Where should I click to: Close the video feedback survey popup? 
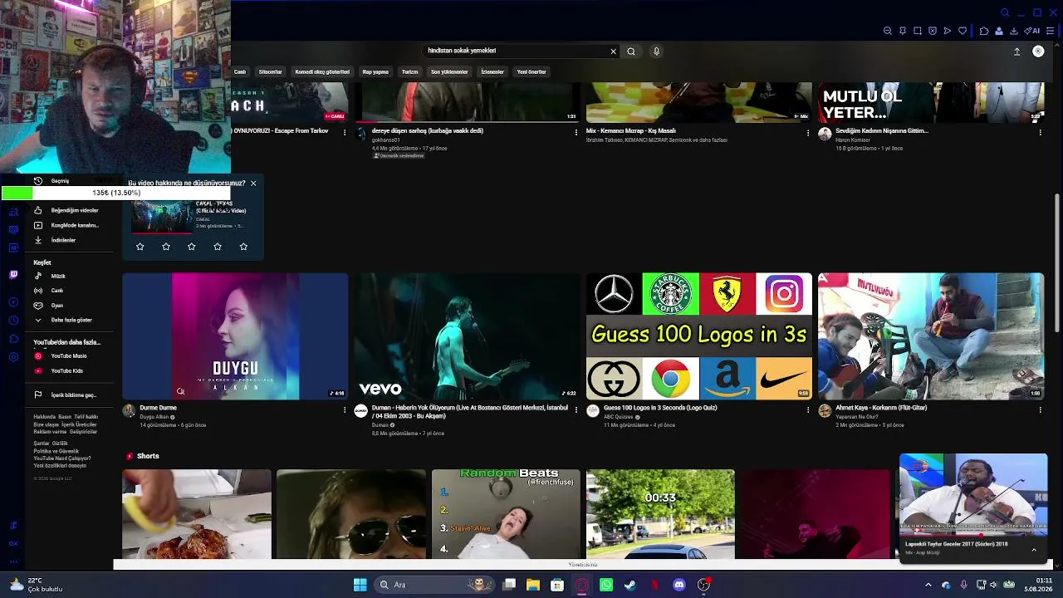(x=253, y=183)
